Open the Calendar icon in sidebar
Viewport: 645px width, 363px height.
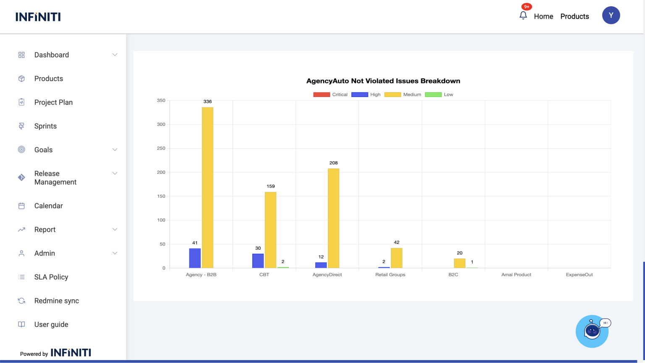click(x=21, y=206)
